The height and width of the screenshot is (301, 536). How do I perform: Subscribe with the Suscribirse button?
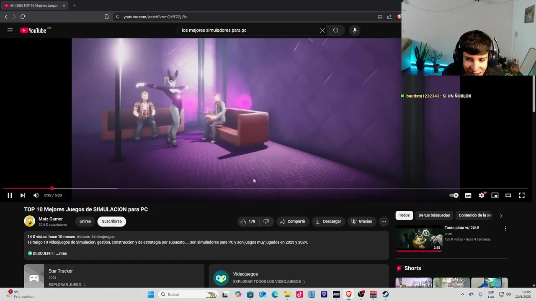point(112,222)
